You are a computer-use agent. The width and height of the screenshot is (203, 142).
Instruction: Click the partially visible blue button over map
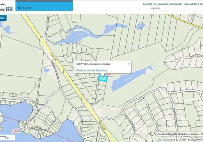pyautogui.click(x=3, y=18)
